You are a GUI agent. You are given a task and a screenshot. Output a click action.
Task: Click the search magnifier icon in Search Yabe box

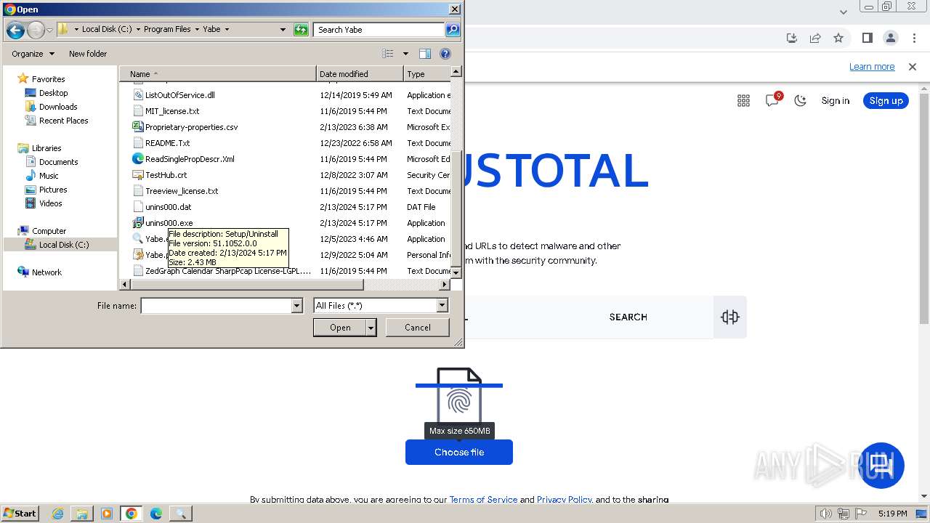coord(453,30)
